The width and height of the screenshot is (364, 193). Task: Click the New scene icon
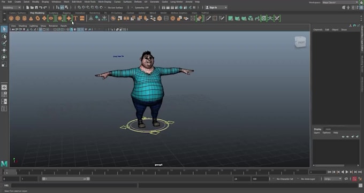[27, 7]
